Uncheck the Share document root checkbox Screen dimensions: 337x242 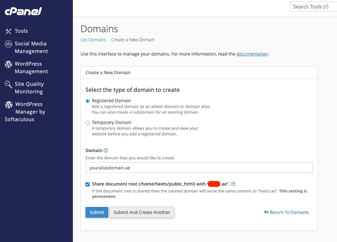click(x=87, y=184)
